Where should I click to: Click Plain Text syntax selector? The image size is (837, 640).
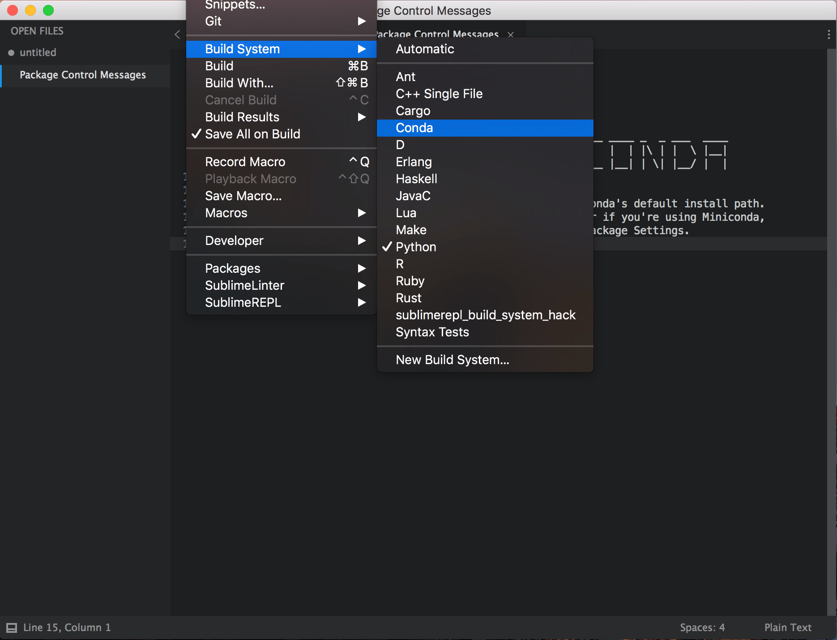tap(788, 627)
